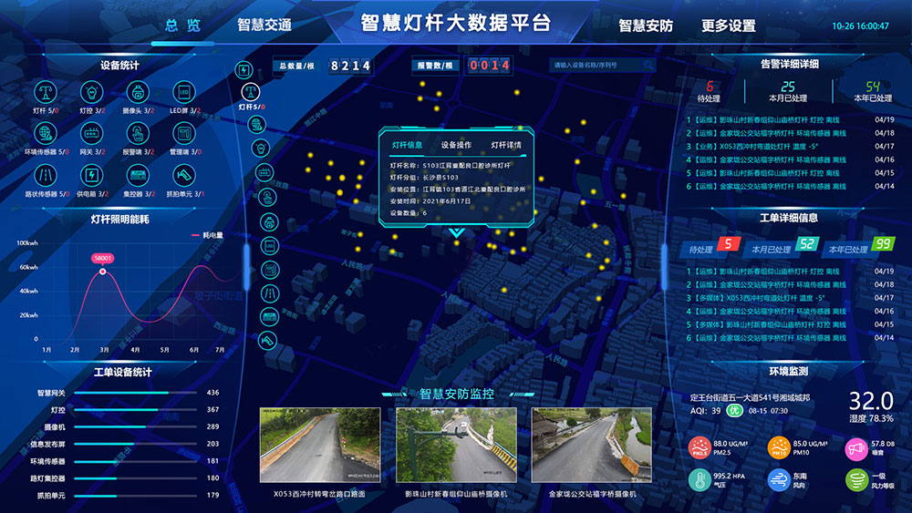The width and height of the screenshot is (912, 513).
Task: Click the 风向 wind direction icon
Action: 779,480
